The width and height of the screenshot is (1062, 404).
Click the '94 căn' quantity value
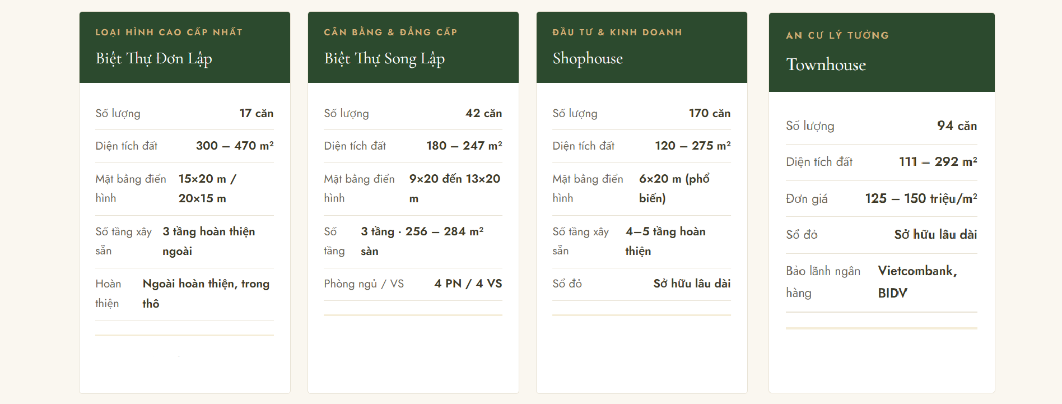[x=957, y=126]
